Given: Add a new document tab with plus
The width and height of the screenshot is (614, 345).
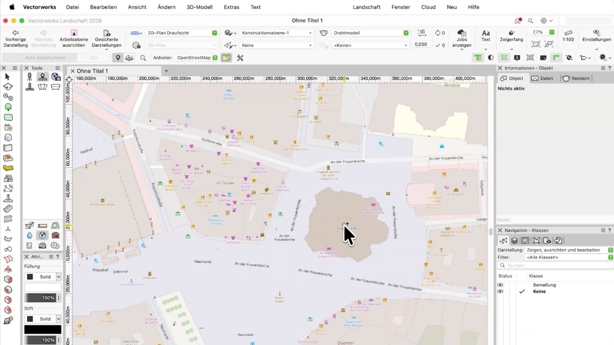Looking at the screenshot, I should [166, 71].
